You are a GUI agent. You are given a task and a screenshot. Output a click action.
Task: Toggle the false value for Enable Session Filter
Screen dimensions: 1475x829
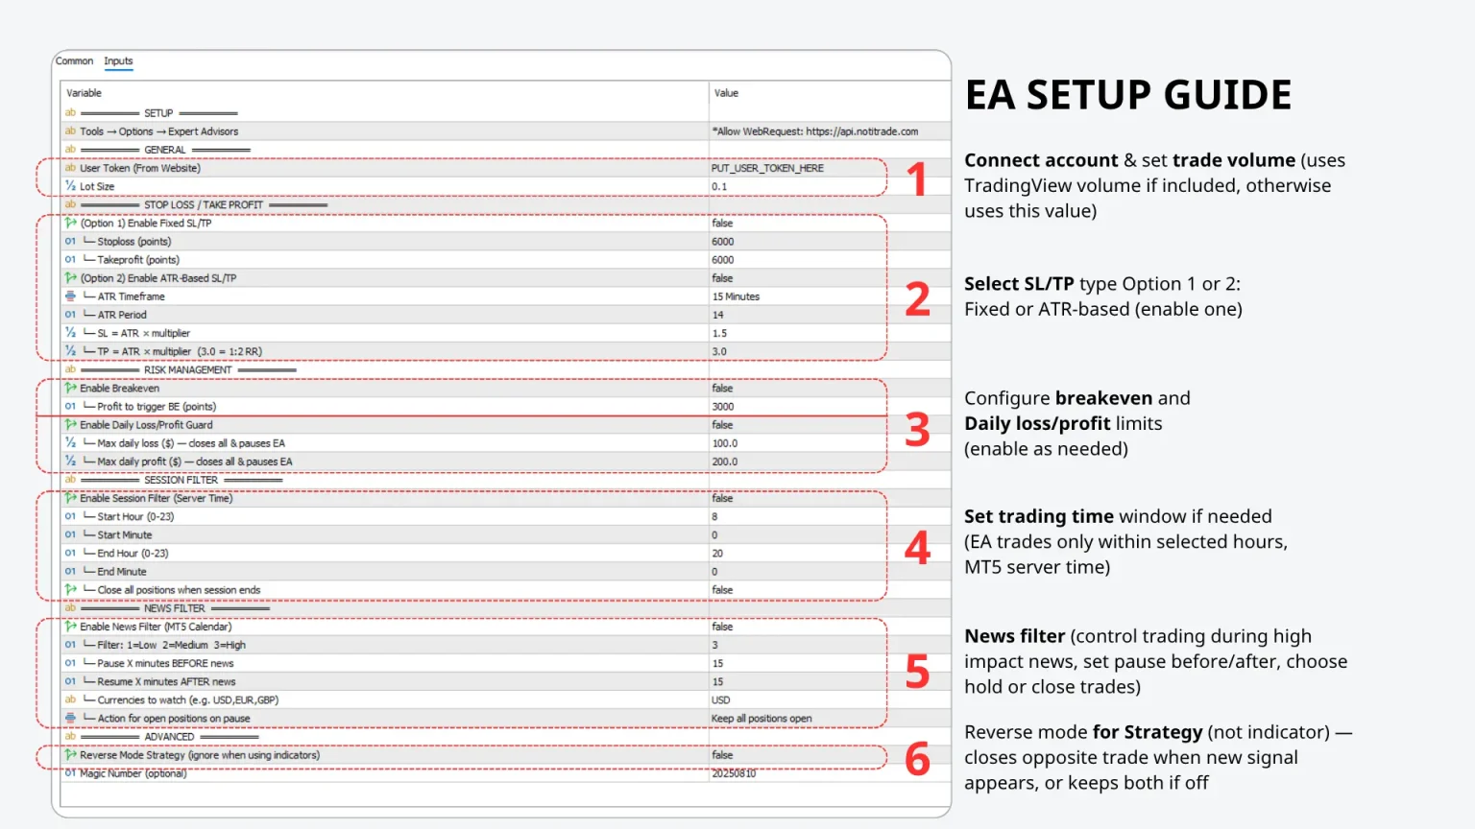pyautogui.click(x=722, y=499)
